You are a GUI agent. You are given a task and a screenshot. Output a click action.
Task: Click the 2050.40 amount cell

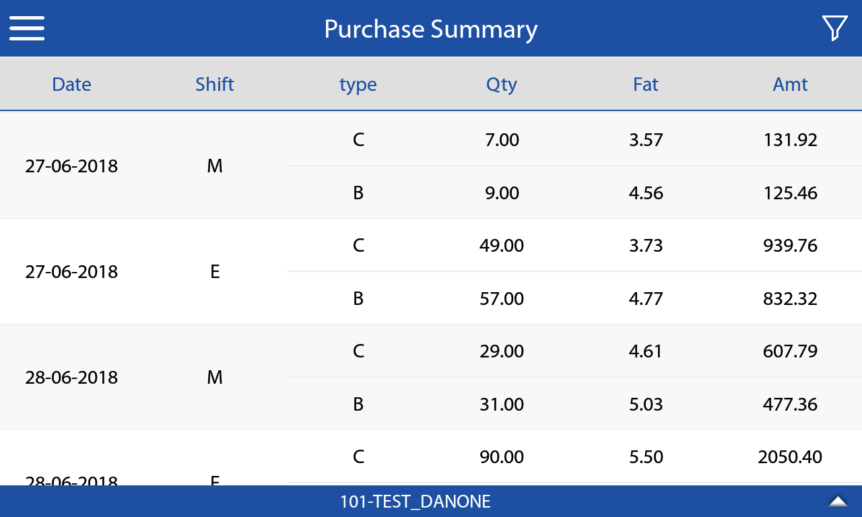click(x=790, y=456)
